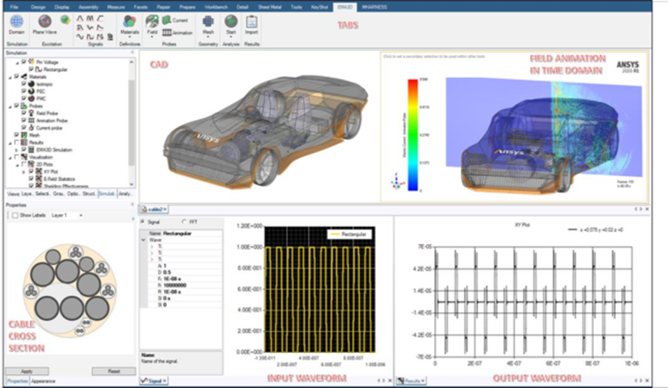668x388 pixels.
Task: Click the Animation Probe tree icon
Action: [31, 121]
